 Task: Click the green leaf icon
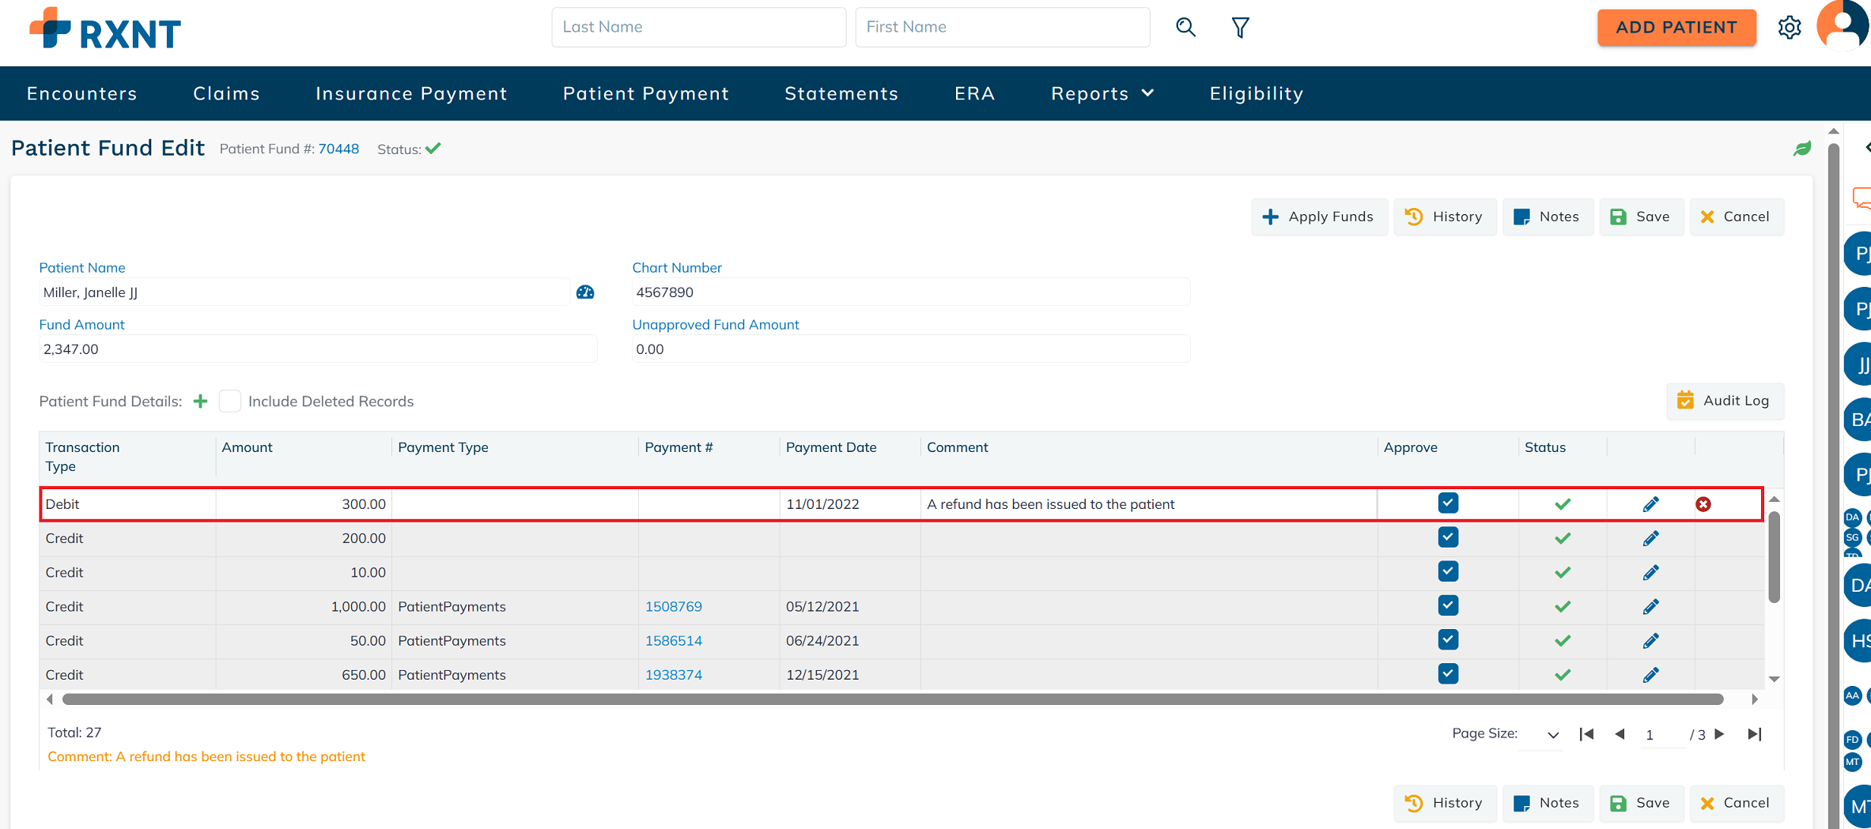[1801, 149]
